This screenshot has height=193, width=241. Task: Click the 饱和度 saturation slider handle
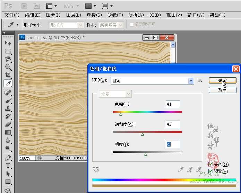pos(142,134)
